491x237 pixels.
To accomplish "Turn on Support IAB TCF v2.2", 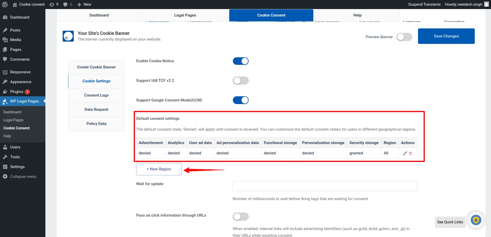I will [x=241, y=81].
